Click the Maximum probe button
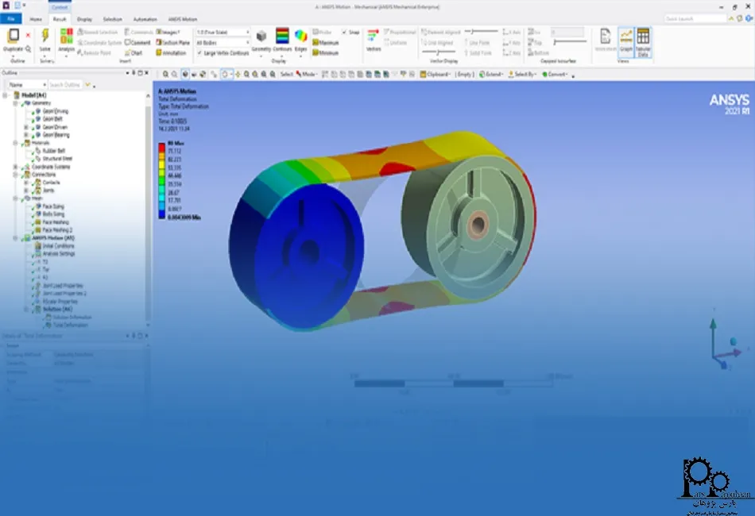The height and width of the screenshot is (516, 755). (327, 43)
